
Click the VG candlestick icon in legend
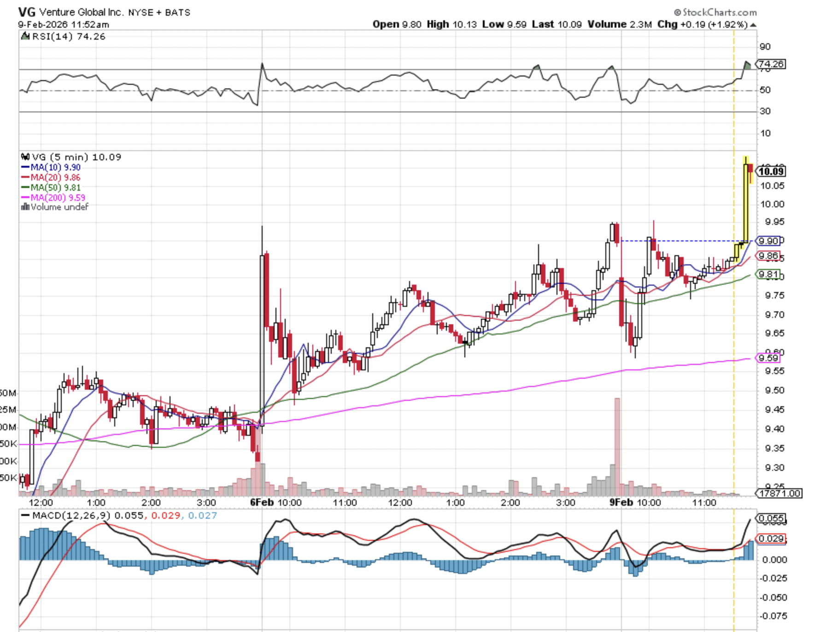[25, 157]
